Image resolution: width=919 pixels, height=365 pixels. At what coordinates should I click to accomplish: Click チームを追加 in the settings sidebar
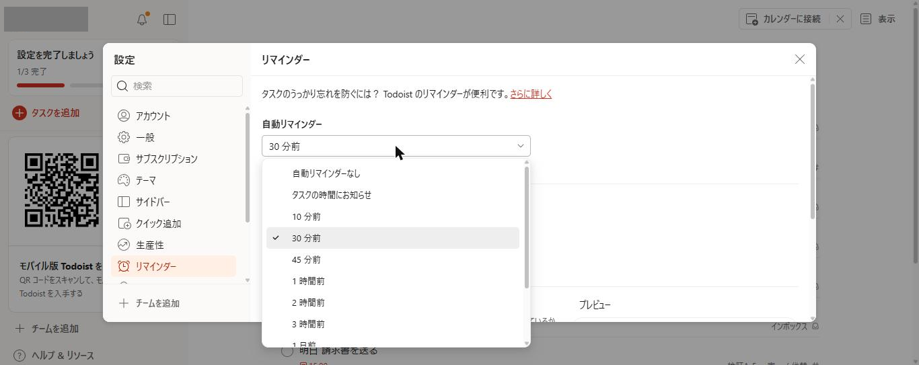pos(149,303)
